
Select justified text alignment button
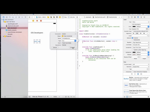coord(144,33)
